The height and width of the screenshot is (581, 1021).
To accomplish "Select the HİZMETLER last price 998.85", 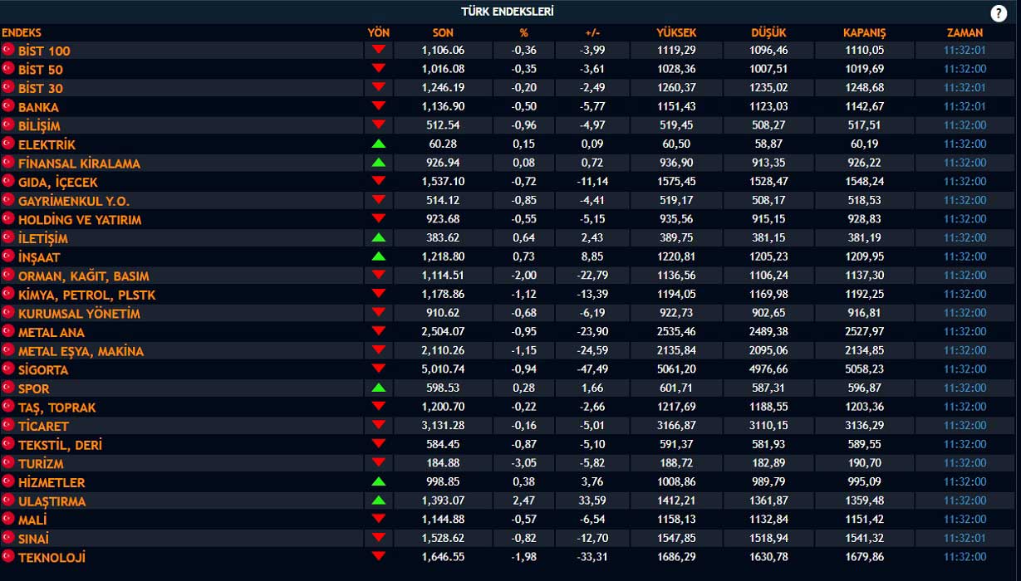I will click(x=443, y=481).
